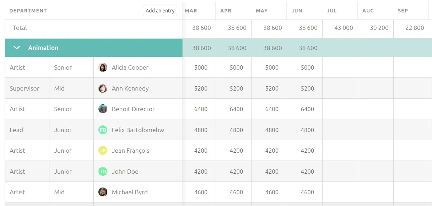Click the JD initials avatar
This screenshot has width=432, height=206.
103,172
